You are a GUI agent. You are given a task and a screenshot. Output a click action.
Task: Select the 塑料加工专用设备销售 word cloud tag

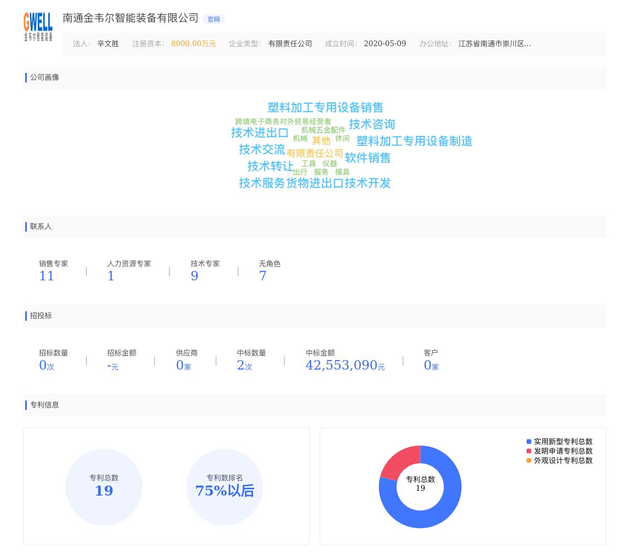click(x=325, y=108)
